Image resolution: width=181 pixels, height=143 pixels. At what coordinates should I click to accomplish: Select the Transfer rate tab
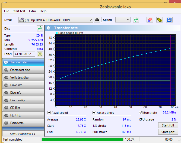[x=23, y=62]
